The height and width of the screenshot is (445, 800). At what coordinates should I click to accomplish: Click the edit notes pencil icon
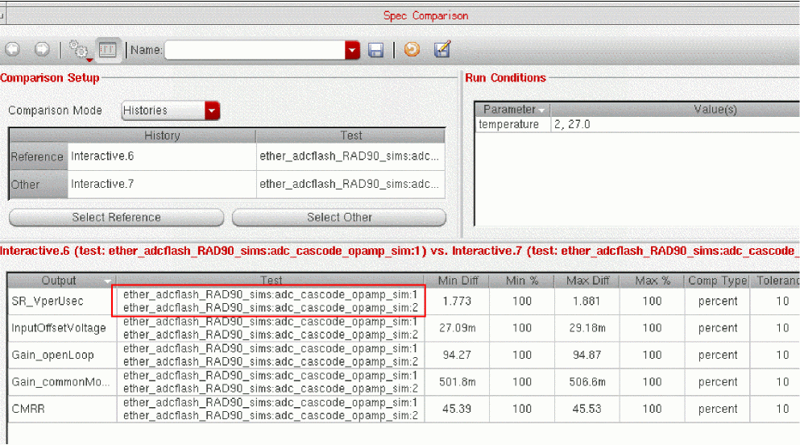tap(441, 50)
